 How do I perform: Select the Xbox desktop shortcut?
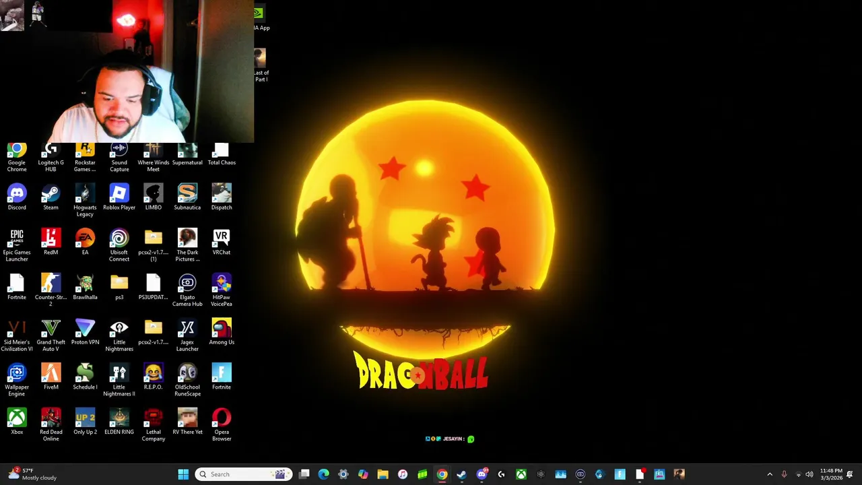pyautogui.click(x=17, y=422)
